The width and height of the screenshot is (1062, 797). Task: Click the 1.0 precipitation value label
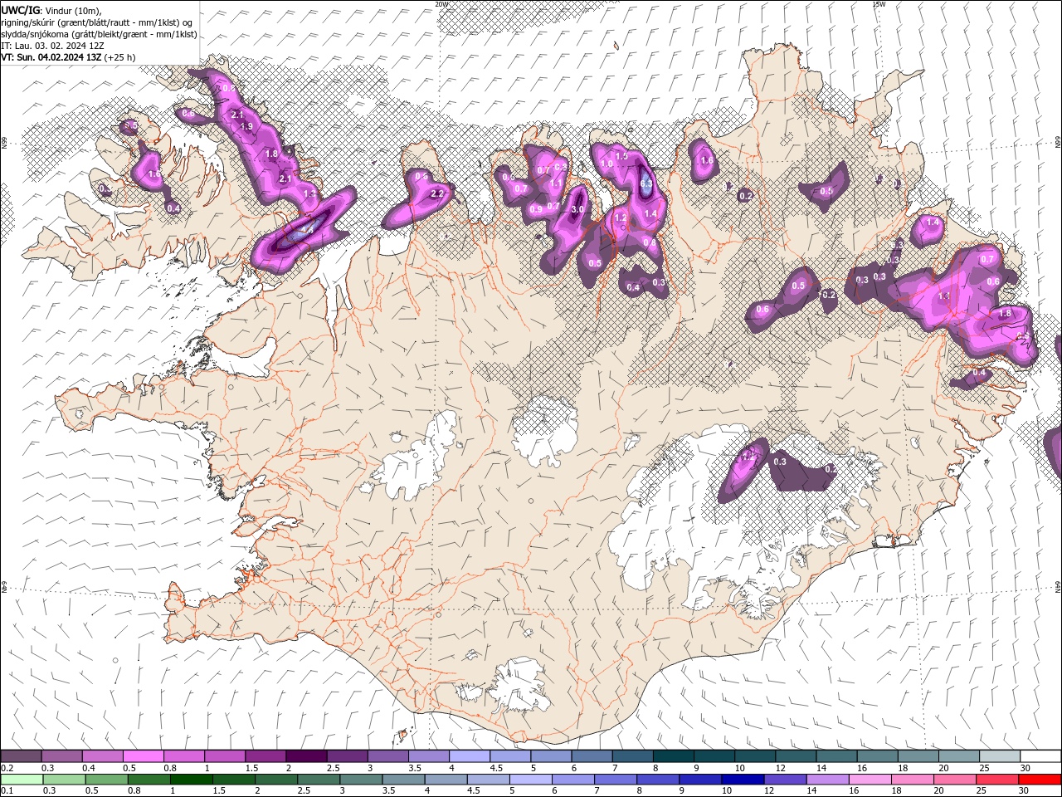pyautogui.click(x=607, y=164)
